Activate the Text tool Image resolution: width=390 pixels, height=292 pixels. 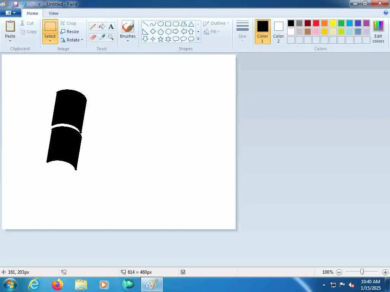click(x=111, y=26)
